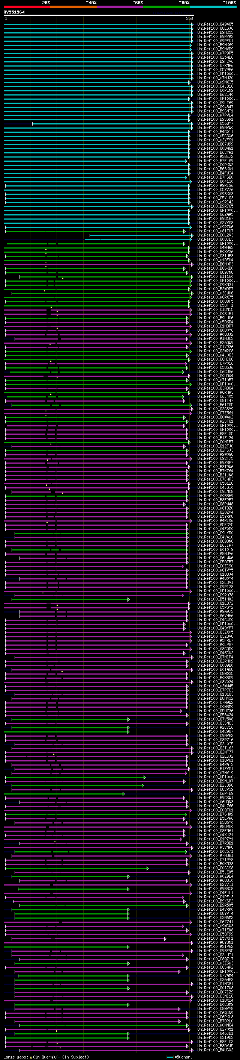The width and height of the screenshot is (240, 1060).
Task: Click the purple alignment bar for UniRef100_B6H0R3
Action: coord(99,264)
